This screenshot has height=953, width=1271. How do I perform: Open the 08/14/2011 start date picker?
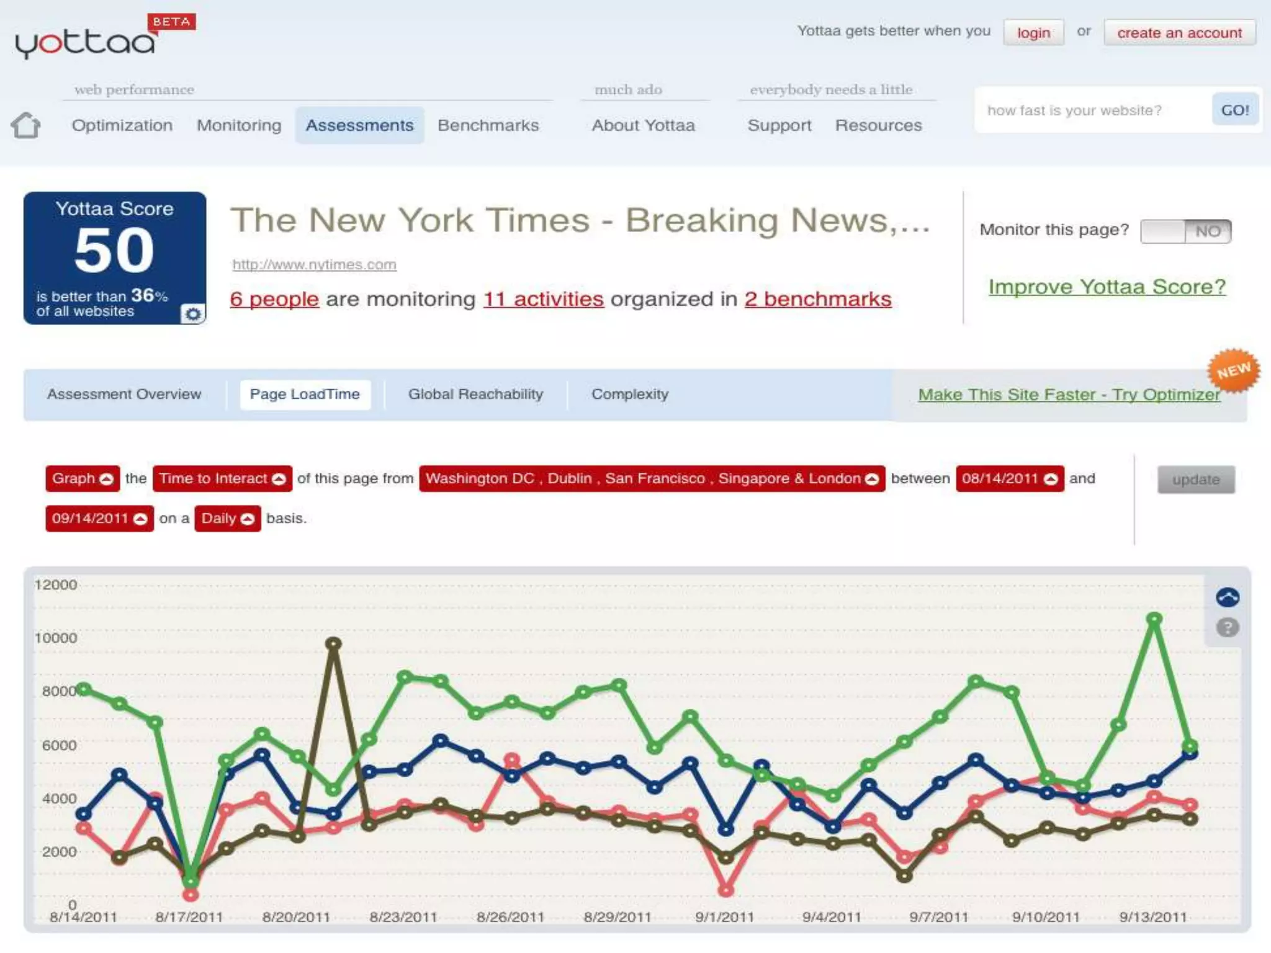tap(1010, 479)
